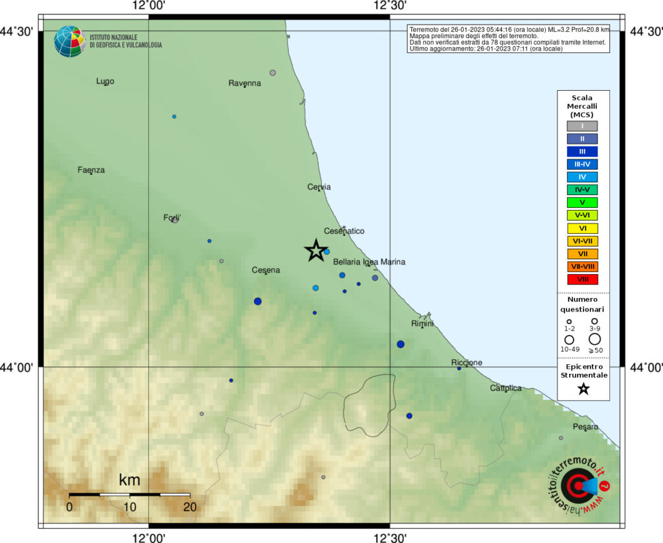Select the grade IV swatch in the legend
Viewport: 663px width, 543px height.
tap(582, 177)
